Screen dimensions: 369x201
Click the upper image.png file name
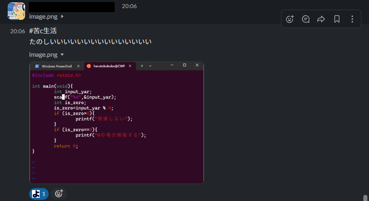(x=43, y=17)
